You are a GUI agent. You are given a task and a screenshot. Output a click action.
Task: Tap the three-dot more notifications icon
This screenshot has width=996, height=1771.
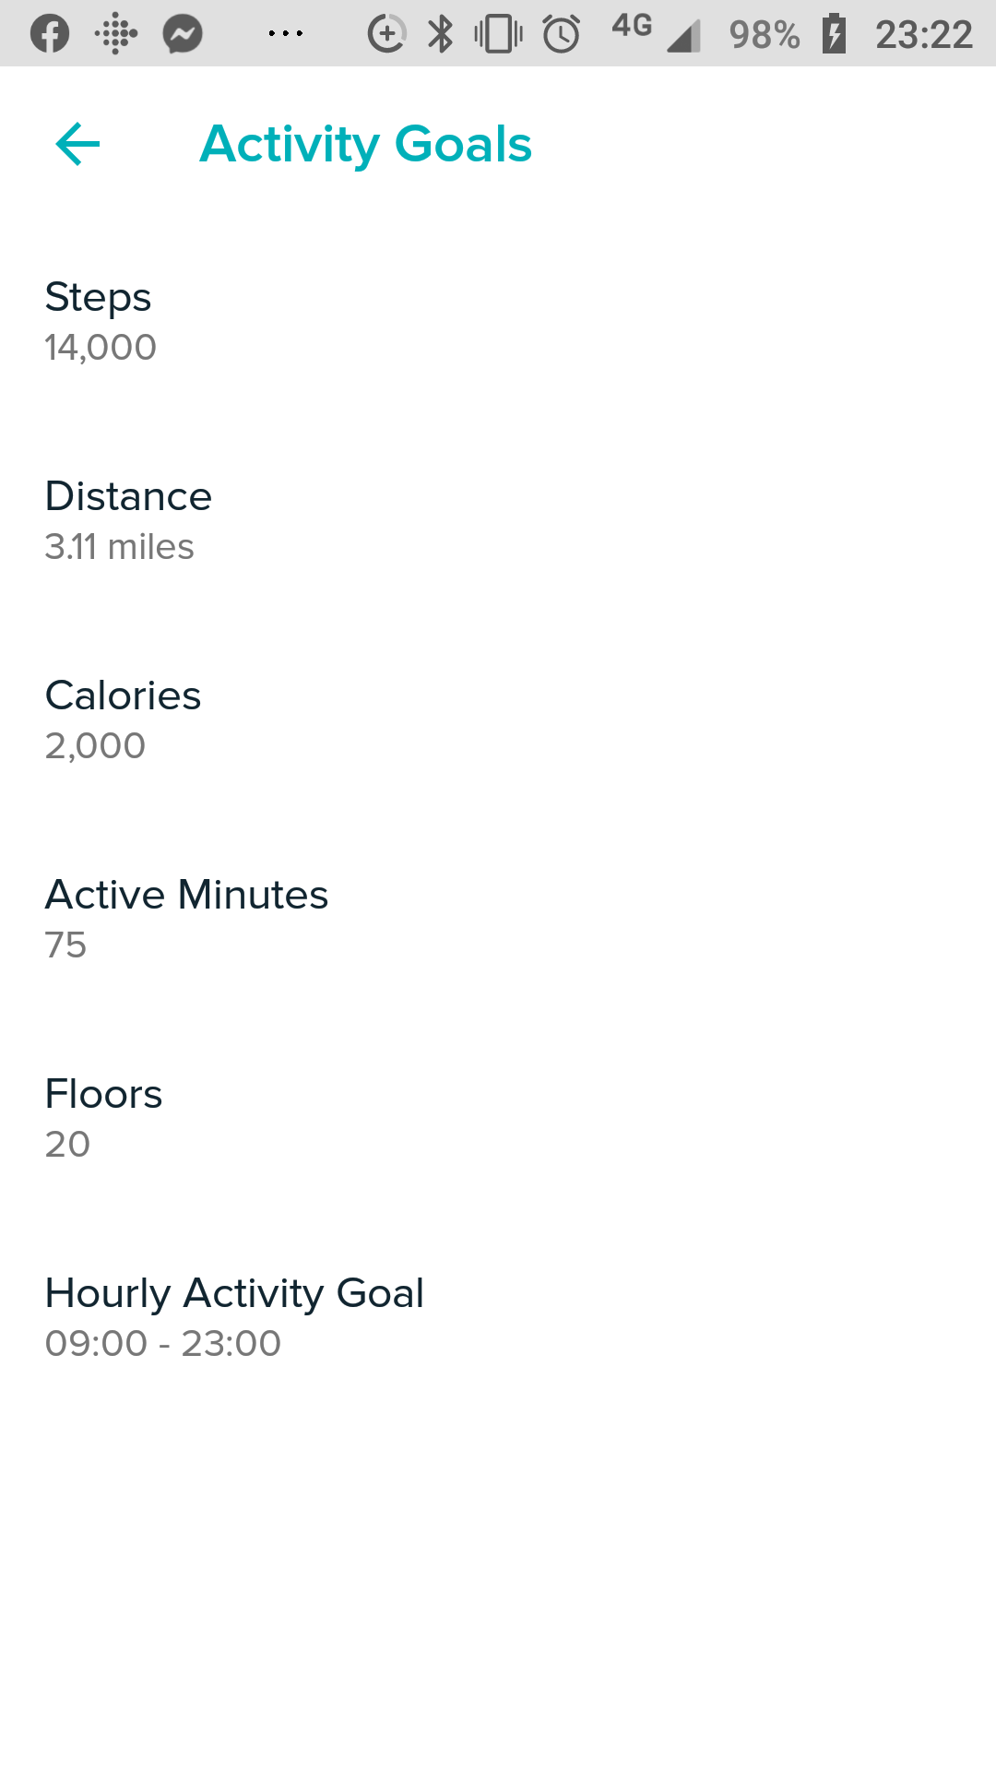click(x=285, y=34)
